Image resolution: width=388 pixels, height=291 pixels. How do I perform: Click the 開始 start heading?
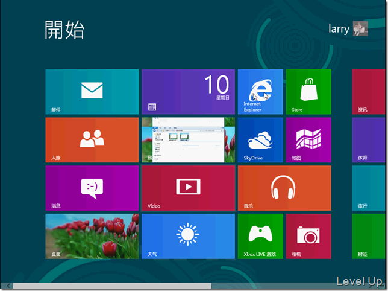[x=64, y=30]
